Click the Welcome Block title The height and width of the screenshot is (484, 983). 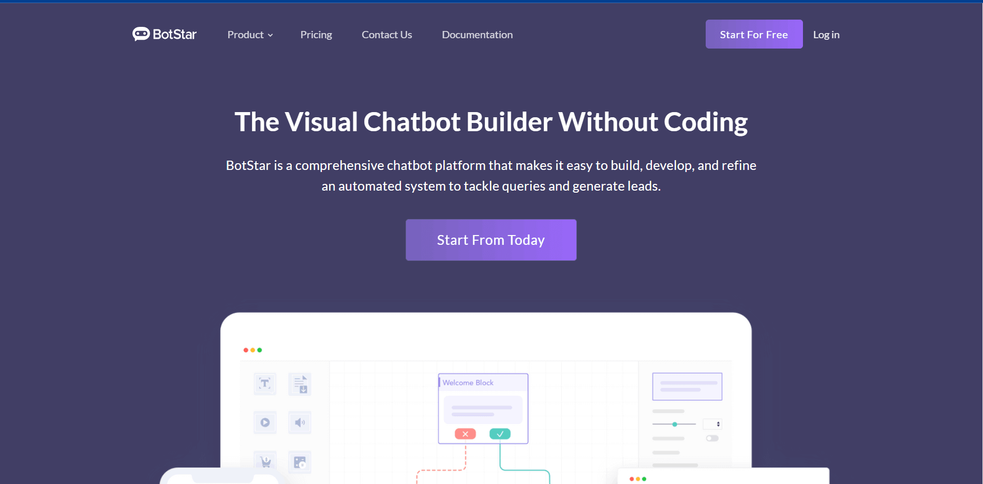point(468,383)
